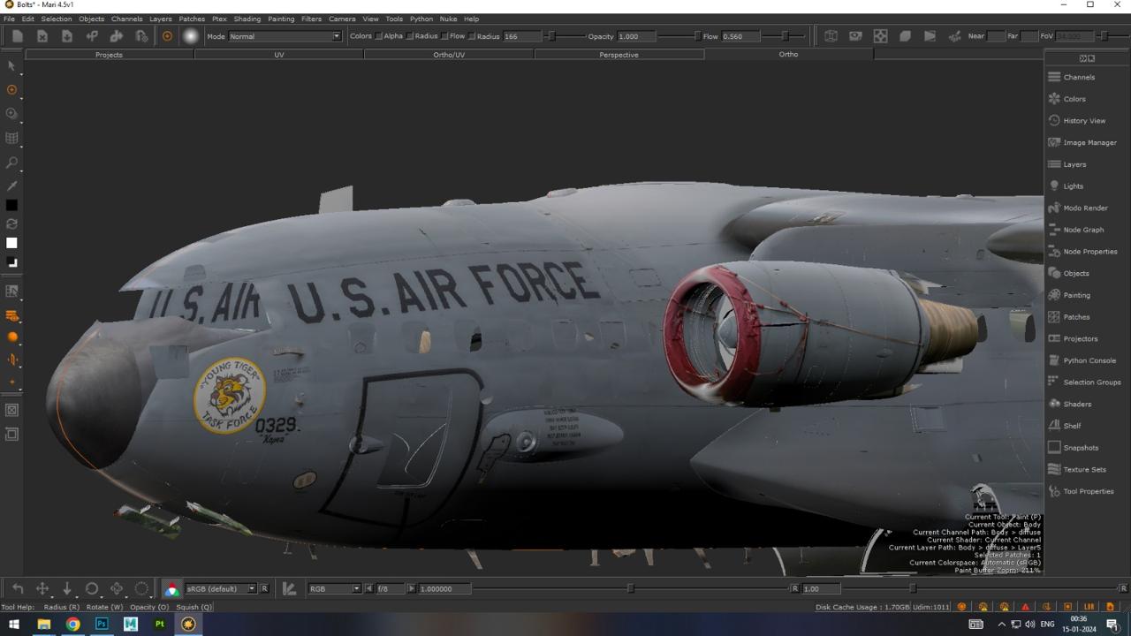The image size is (1131, 636).
Task: Click the Opacity value field showing 1.000
Action: pyautogui.click(x=638, y=36)
